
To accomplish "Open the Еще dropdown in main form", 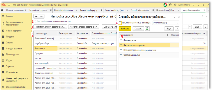I will pyautogui.click(x=198, y=27).
